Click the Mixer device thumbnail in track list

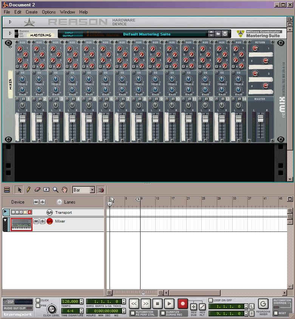pos(22,224)
